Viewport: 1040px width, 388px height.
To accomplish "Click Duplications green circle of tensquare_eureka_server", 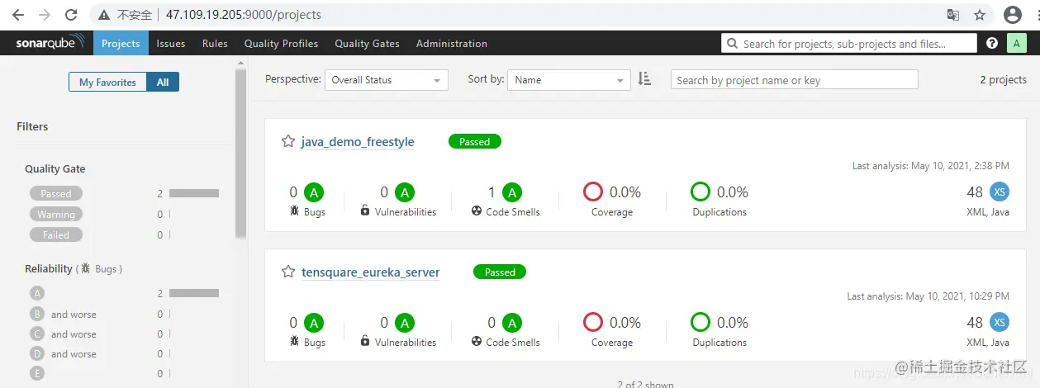I will [x=700, y=322].
